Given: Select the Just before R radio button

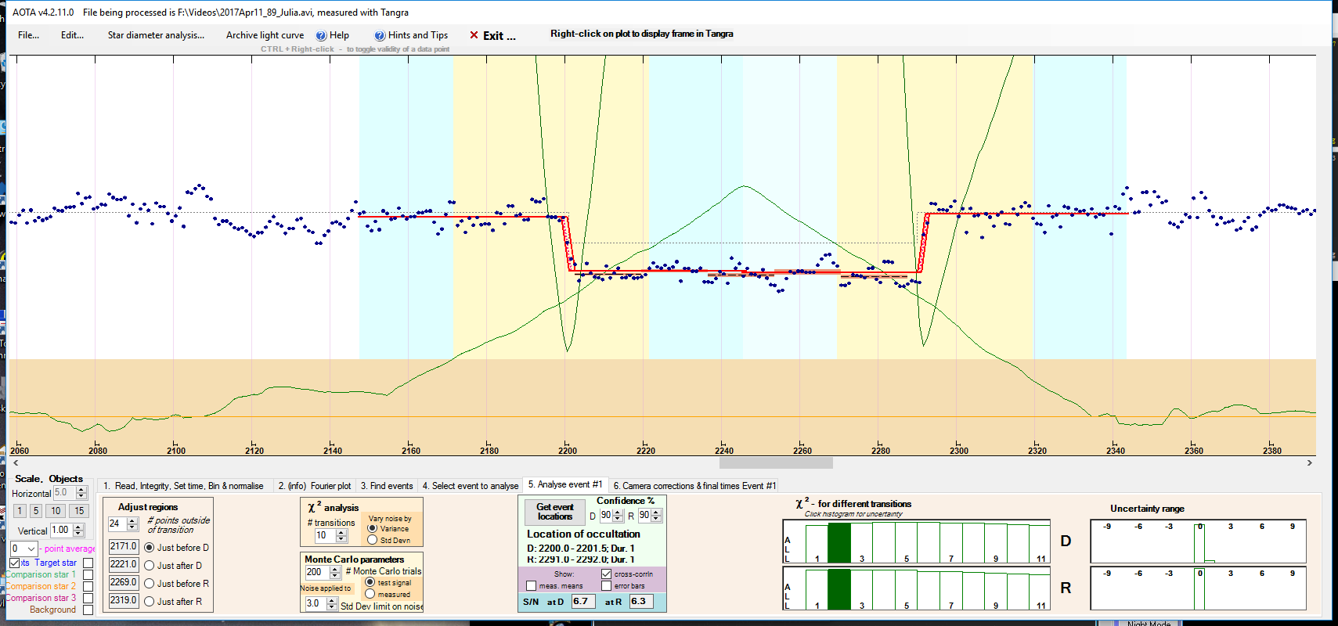Looking at the screenshot, I should point(149,584).
